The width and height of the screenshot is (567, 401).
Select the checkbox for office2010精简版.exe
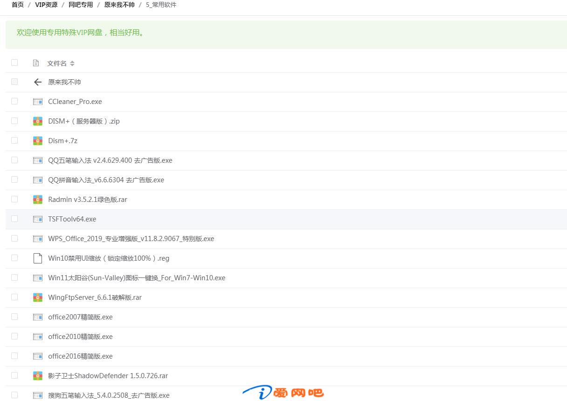point(14,336)
